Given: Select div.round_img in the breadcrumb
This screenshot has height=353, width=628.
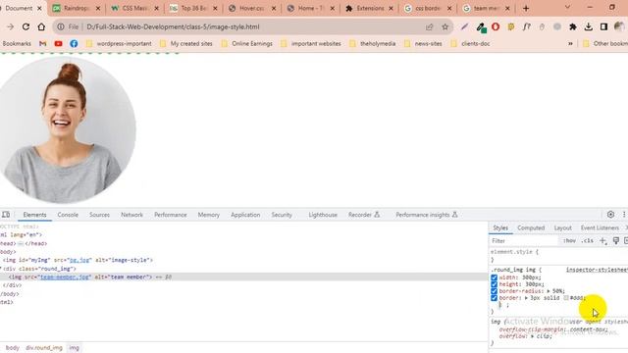Looking at the screenshot, I should pyautogui.click(x=44, y=348).
